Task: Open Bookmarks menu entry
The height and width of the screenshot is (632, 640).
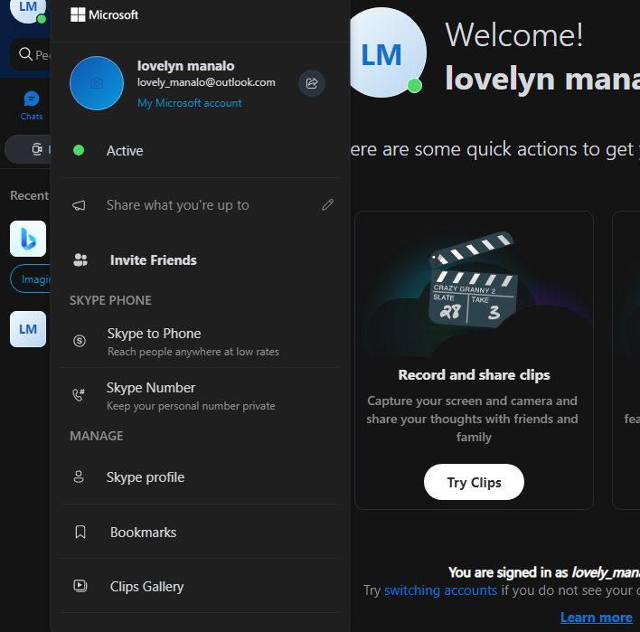Action: coord(201,532)
